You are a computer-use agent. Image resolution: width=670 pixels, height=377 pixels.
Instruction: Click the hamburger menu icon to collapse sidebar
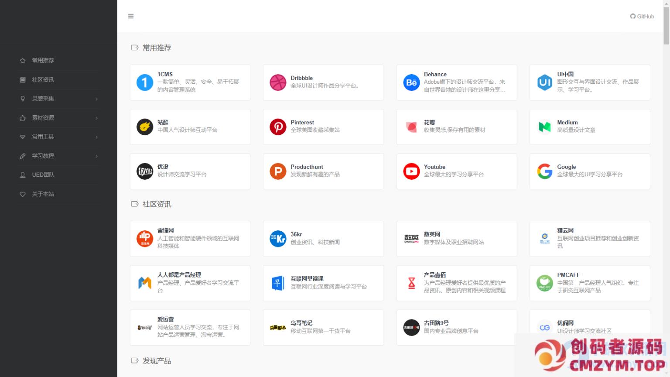[131, 16]
